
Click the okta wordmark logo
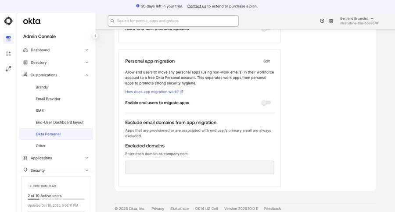click(32, 21)
